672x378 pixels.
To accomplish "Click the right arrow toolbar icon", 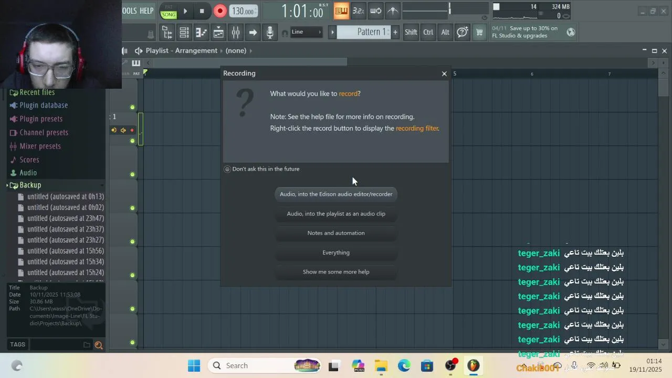I will point(253,33).
